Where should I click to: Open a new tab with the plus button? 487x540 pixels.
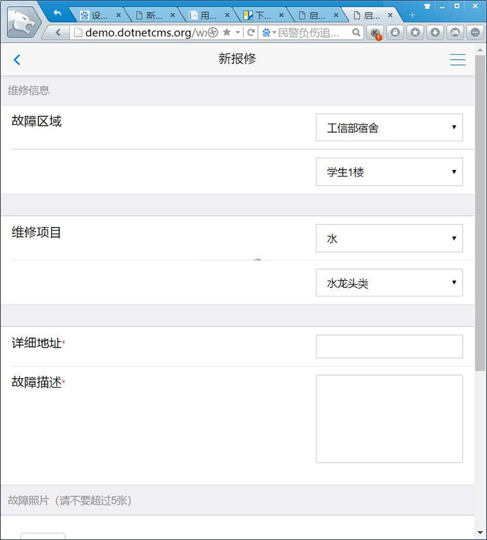pos(413,15)
